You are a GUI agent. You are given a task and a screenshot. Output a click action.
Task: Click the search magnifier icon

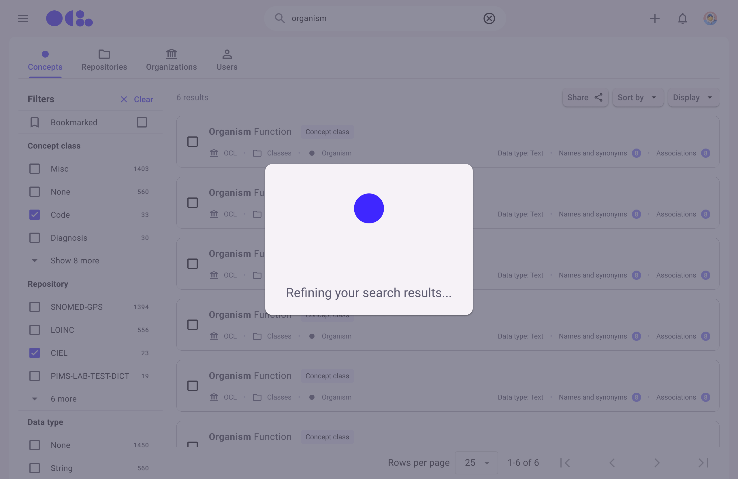click(x=280, y=19)
